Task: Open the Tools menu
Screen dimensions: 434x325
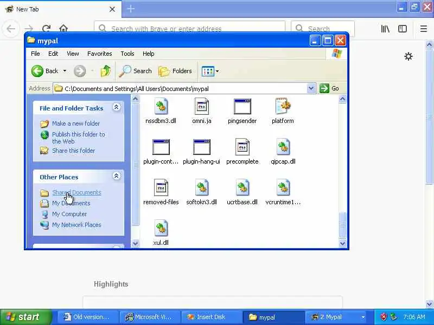Action: coord(127,54)
